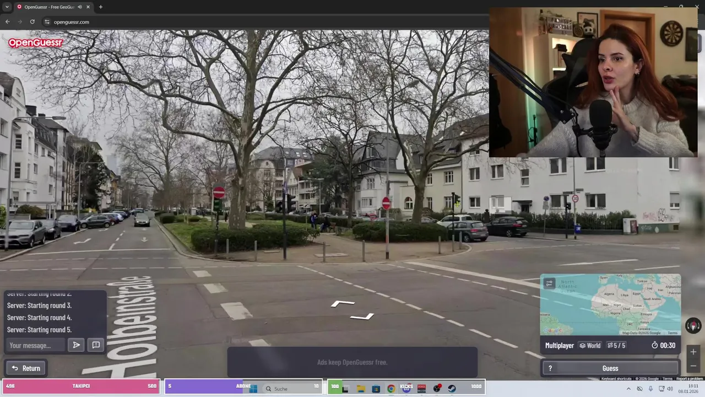Open the volume tray icon
Image resolution: width=705 pixels, height=397 pixels.
pyautogui.click(x=670, y=389)
